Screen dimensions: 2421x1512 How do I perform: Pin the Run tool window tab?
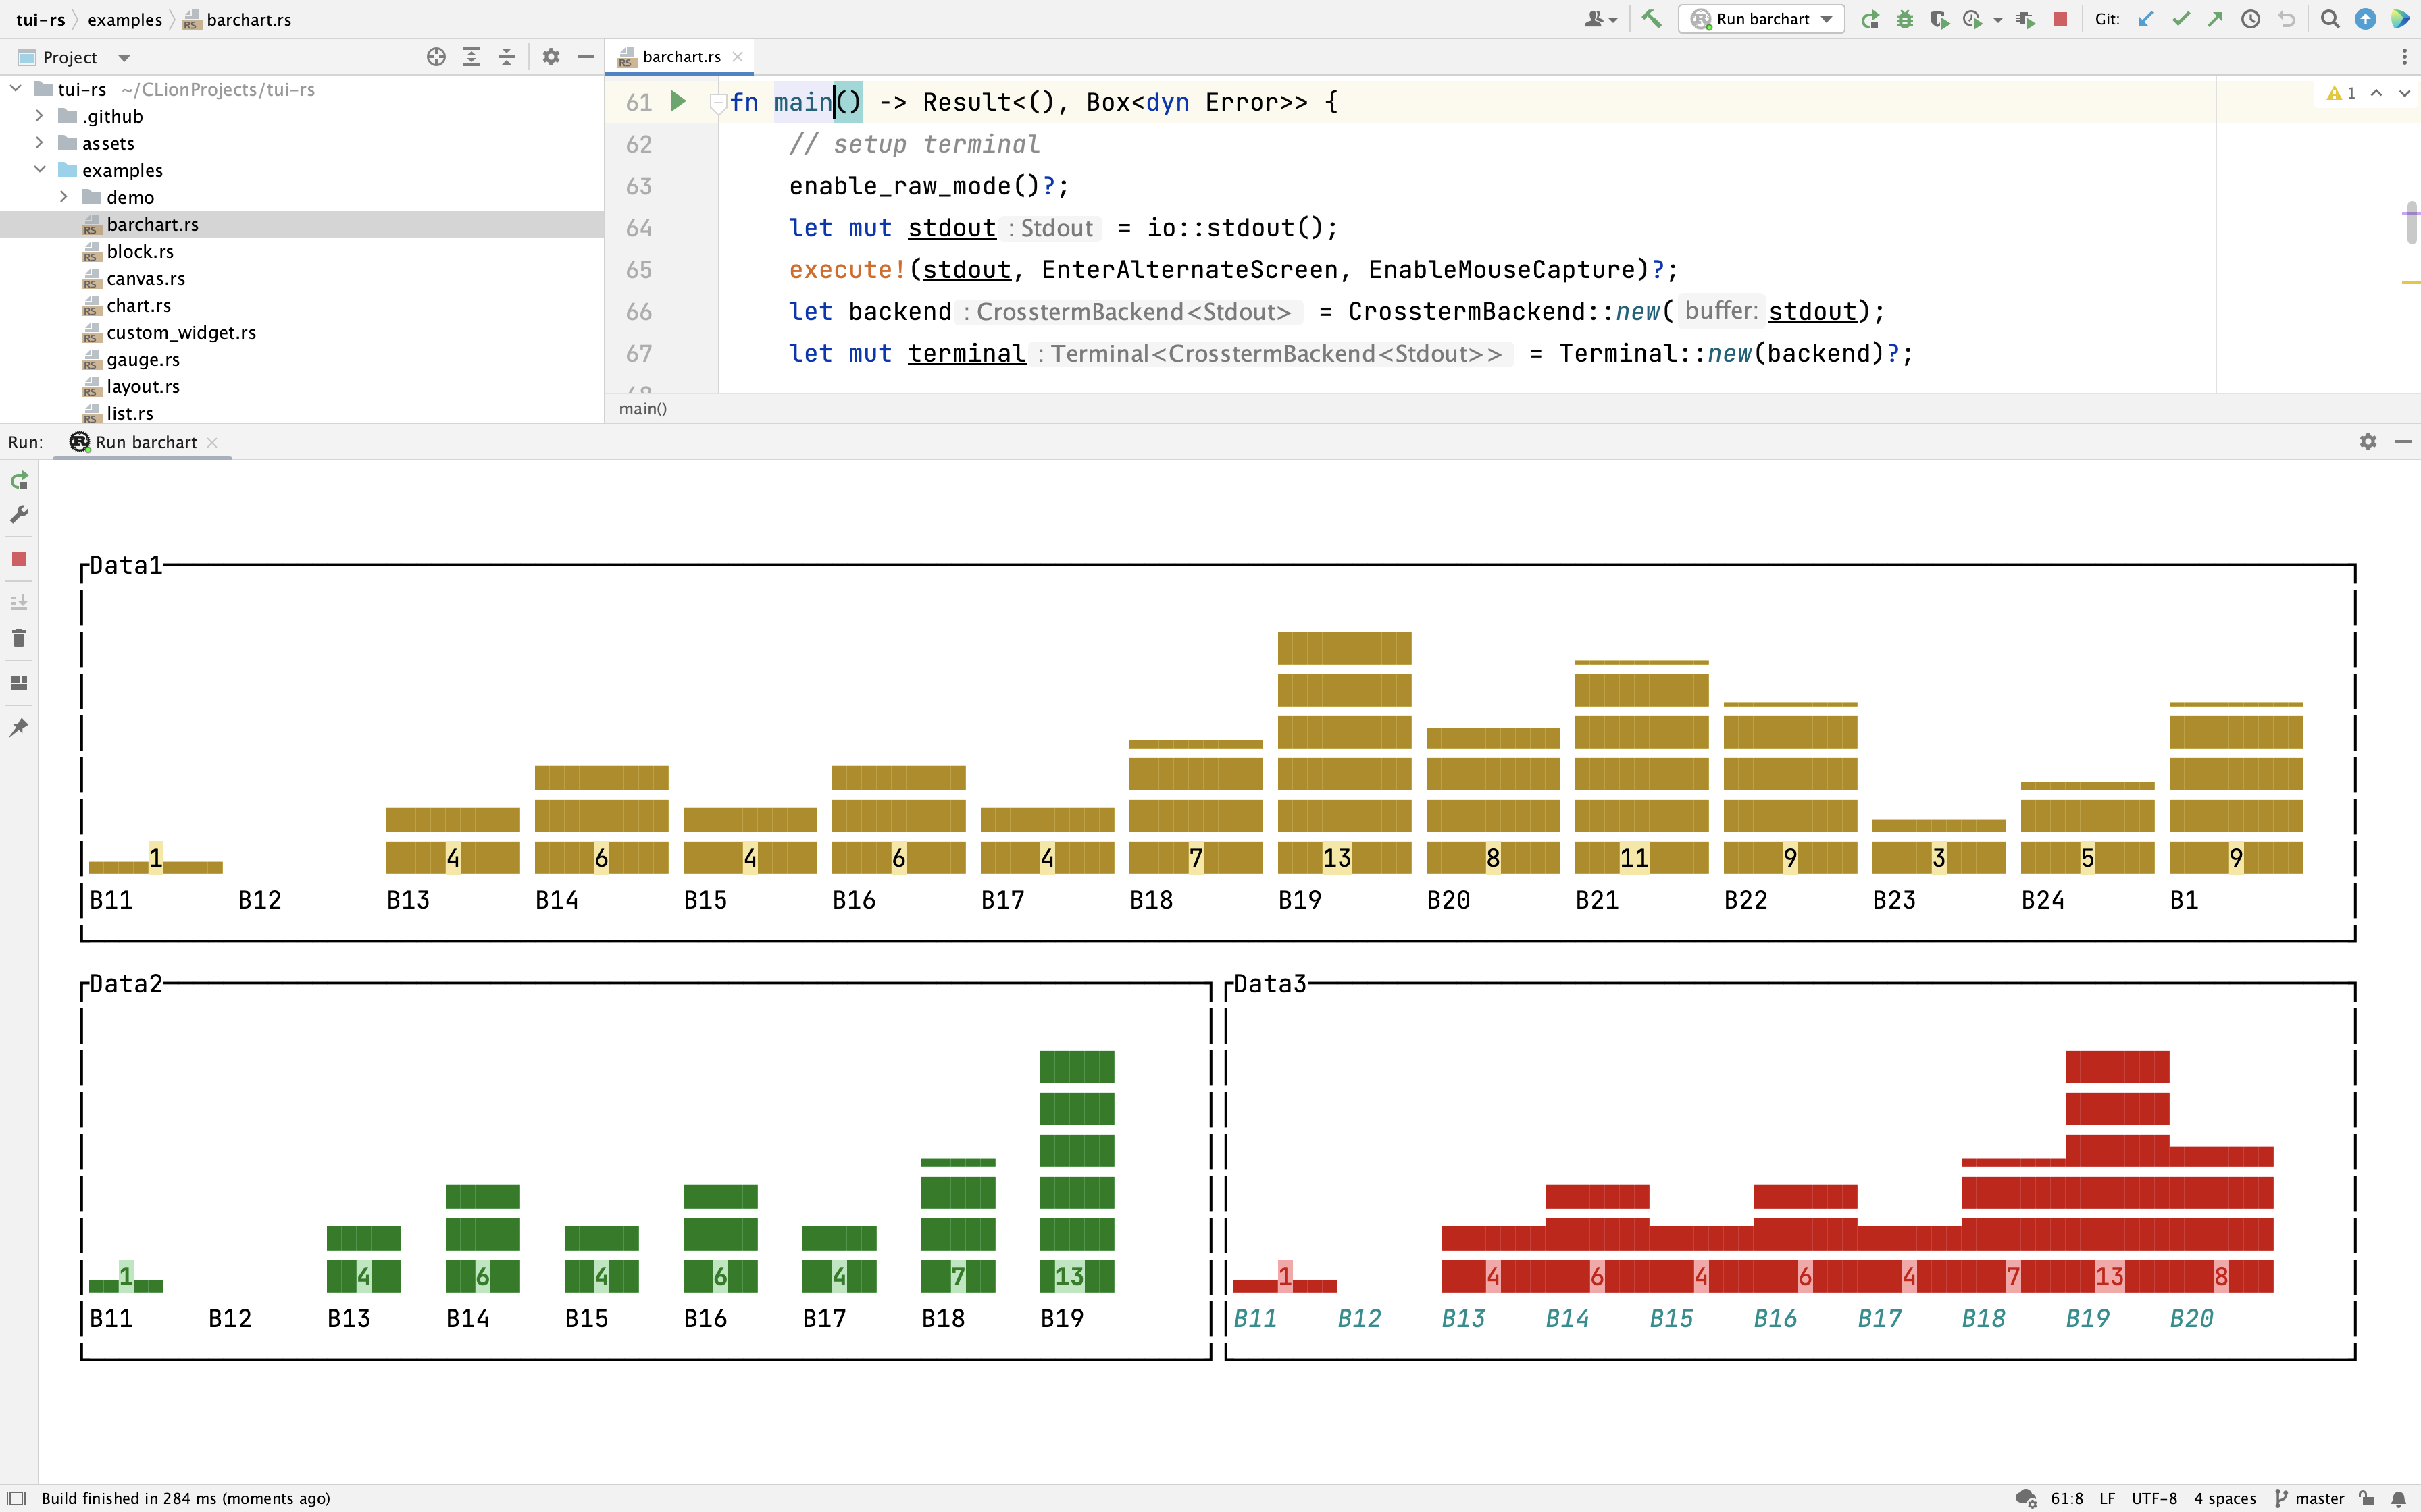tap(19, 726)
